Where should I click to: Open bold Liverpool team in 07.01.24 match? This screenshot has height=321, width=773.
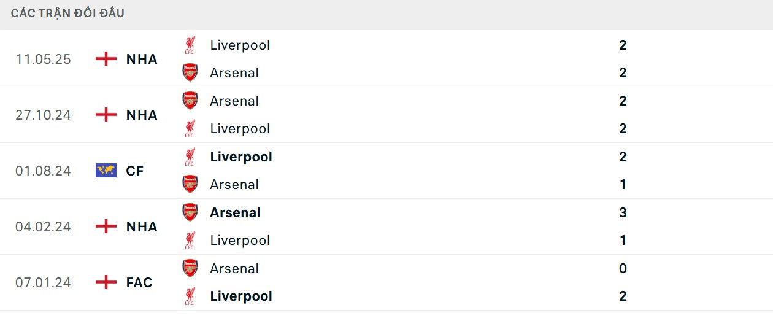pos(241,296)
